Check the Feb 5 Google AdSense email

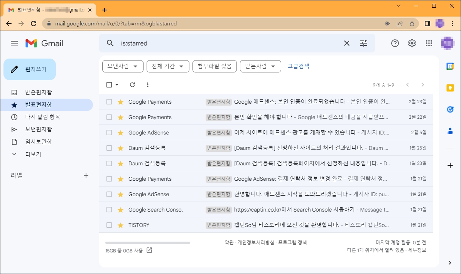point(109,133)
